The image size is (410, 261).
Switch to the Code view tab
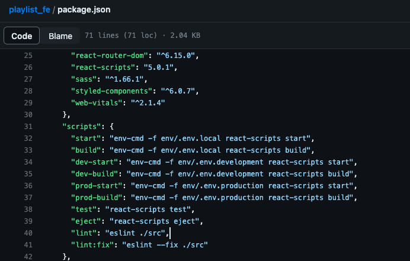point(22,36)
